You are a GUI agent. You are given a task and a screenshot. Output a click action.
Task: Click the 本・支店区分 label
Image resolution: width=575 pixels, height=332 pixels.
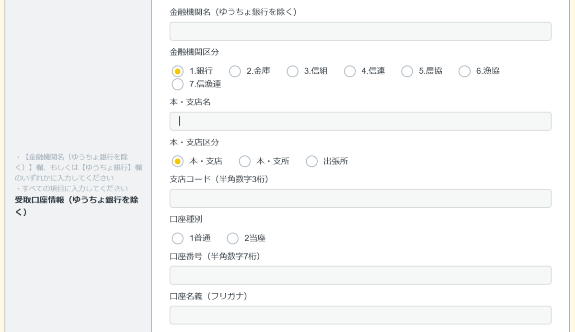(x=195, y=142)
